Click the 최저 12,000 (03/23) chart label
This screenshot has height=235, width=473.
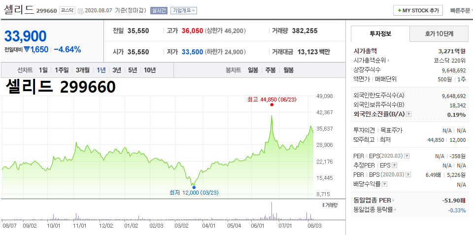click(194, 193)
